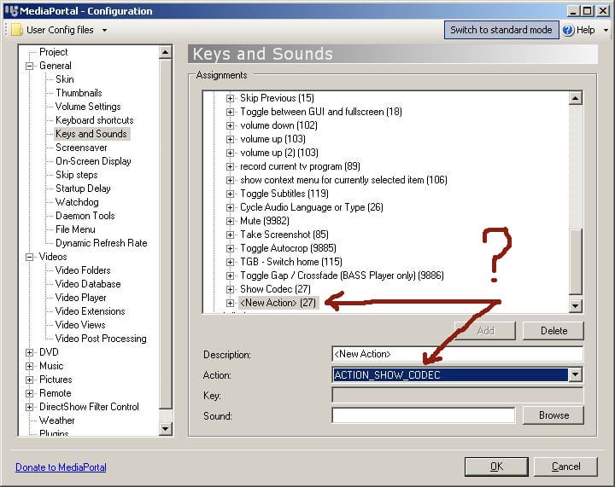The height and width of the screenshot is (487, 615).
Task: Open the Video Player settings page
Action: pos(81,298)
